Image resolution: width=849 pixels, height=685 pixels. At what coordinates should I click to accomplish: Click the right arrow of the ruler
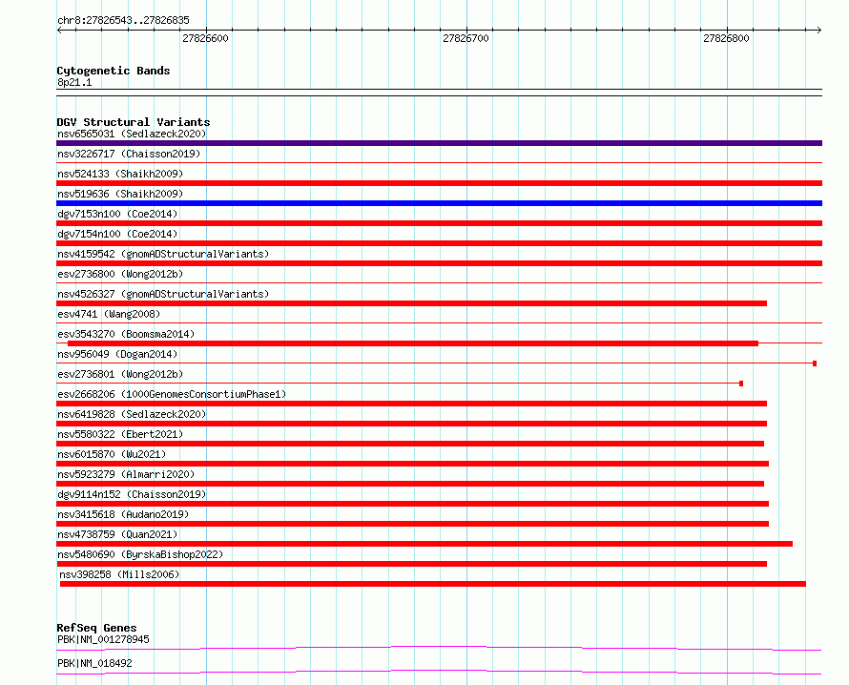pos(819,31)
